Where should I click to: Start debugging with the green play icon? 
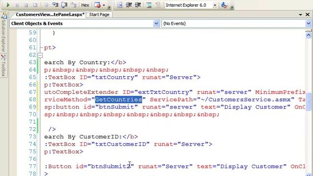click(8, 5)
